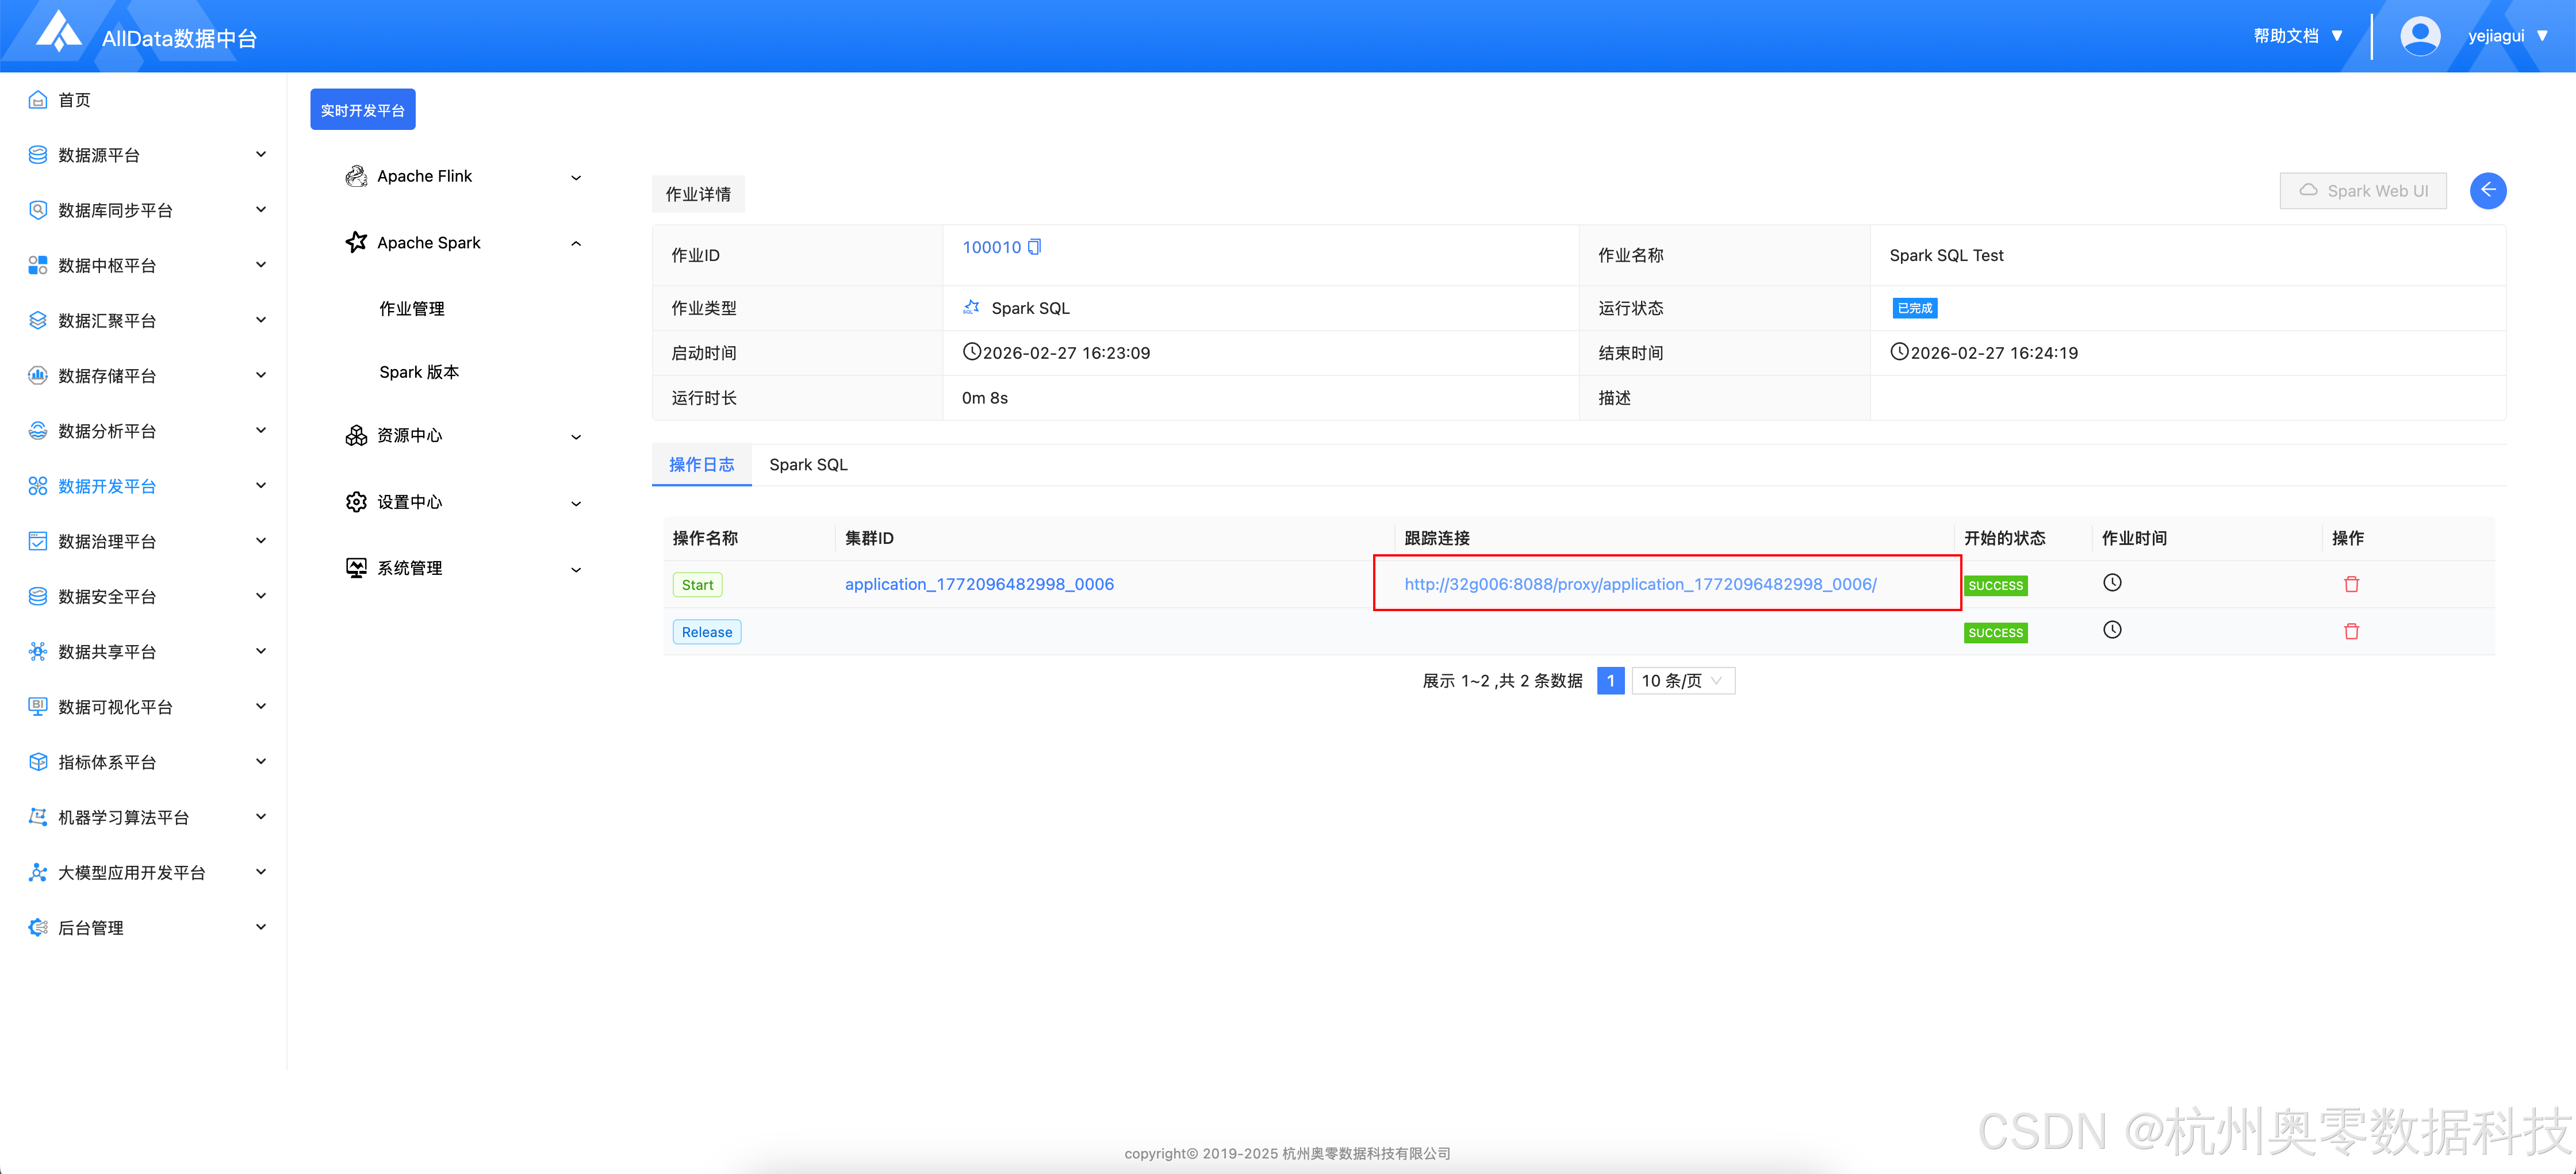Viewport: 2576px width, 1174px height.
Task: Copy the job ID 100010 icon
Action: click(x=1035, y=247)
